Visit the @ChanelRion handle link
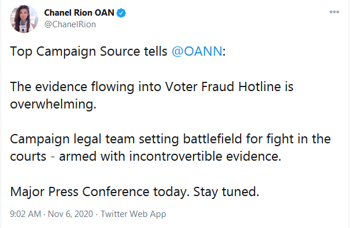 70,24
